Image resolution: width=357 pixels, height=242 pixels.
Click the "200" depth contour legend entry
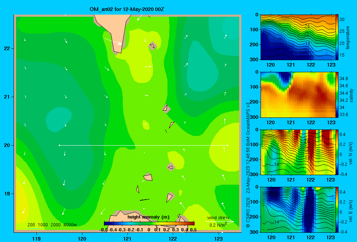(31, 225)
